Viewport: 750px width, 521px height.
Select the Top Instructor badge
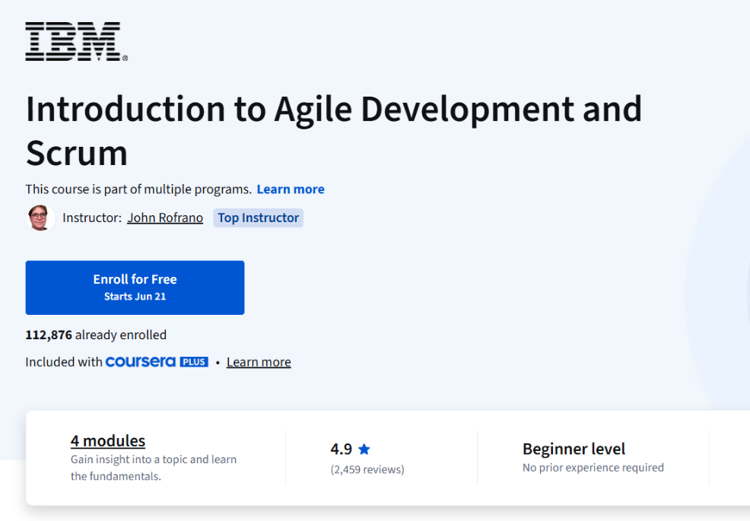click(258, 218)
